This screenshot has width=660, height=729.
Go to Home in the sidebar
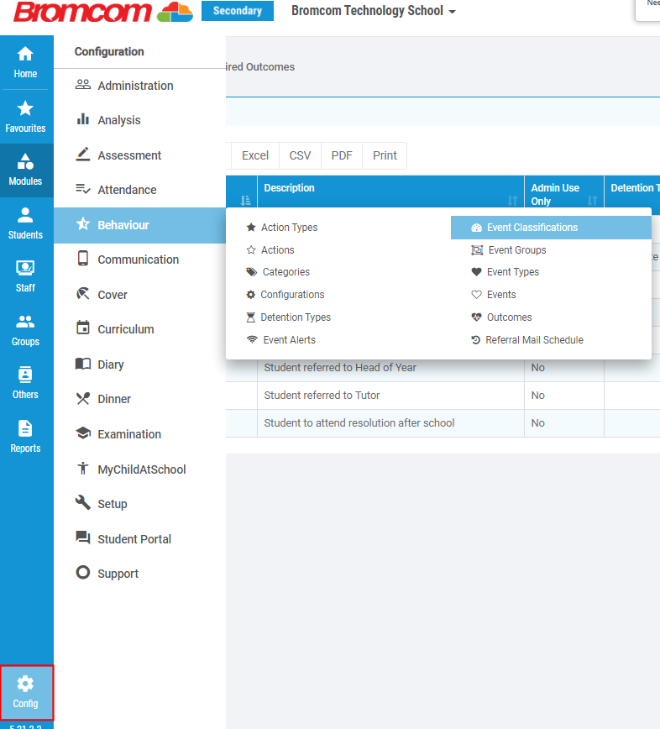(x=25, y=62)
